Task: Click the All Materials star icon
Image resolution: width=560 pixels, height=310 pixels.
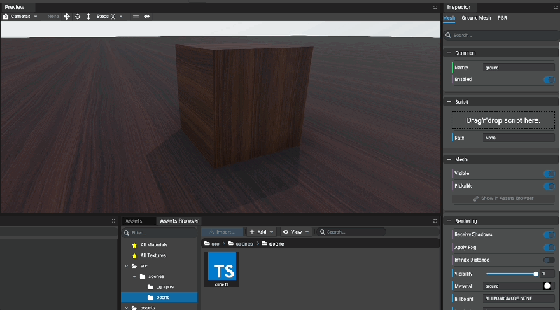Action: pyautogui.click(x=134, y=245)
